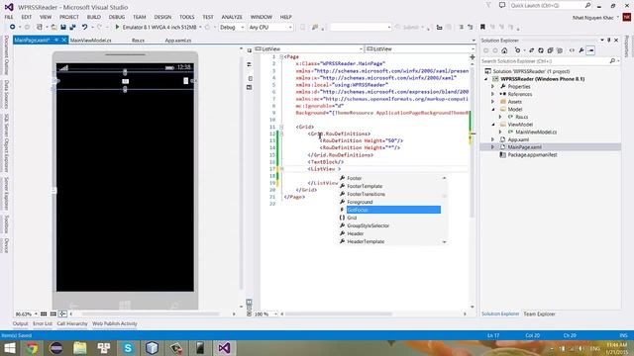Click the Windows Start button
The height and width of the screenshot is (356, 634).
(x=9, y=348)
